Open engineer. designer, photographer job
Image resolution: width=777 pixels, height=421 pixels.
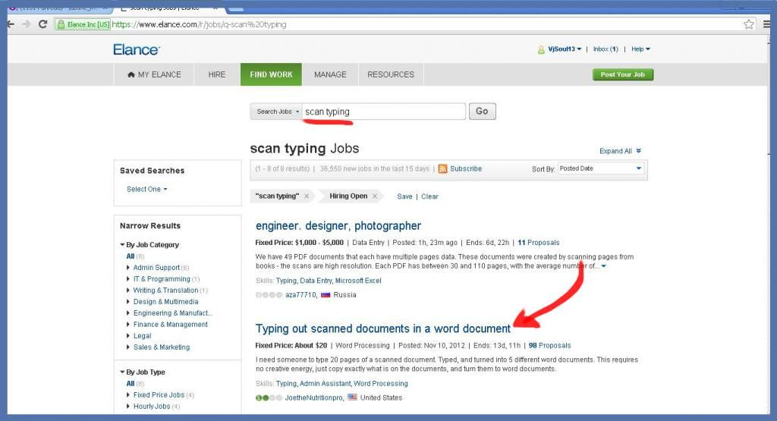[x=338, y=226]
